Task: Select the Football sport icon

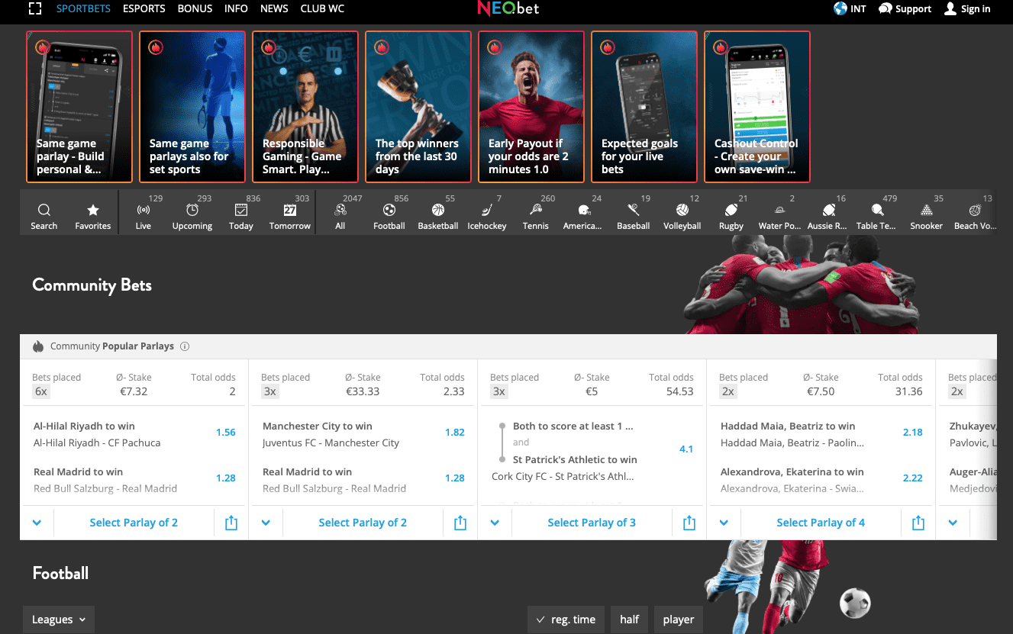Action: 389,210
